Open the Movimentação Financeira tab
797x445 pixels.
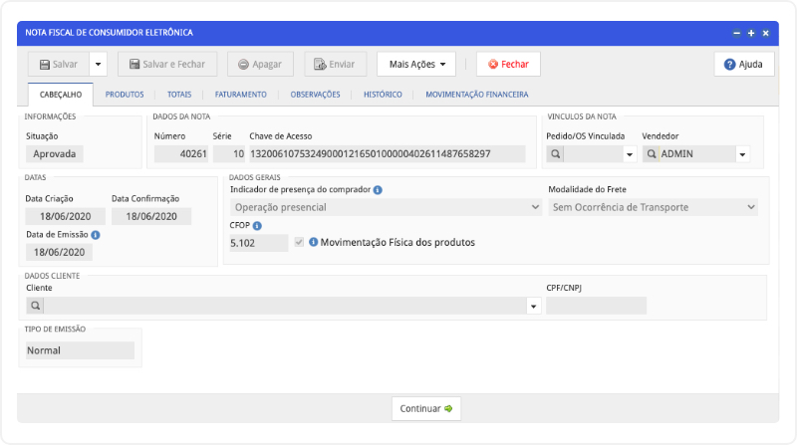(x=476, y=95)
